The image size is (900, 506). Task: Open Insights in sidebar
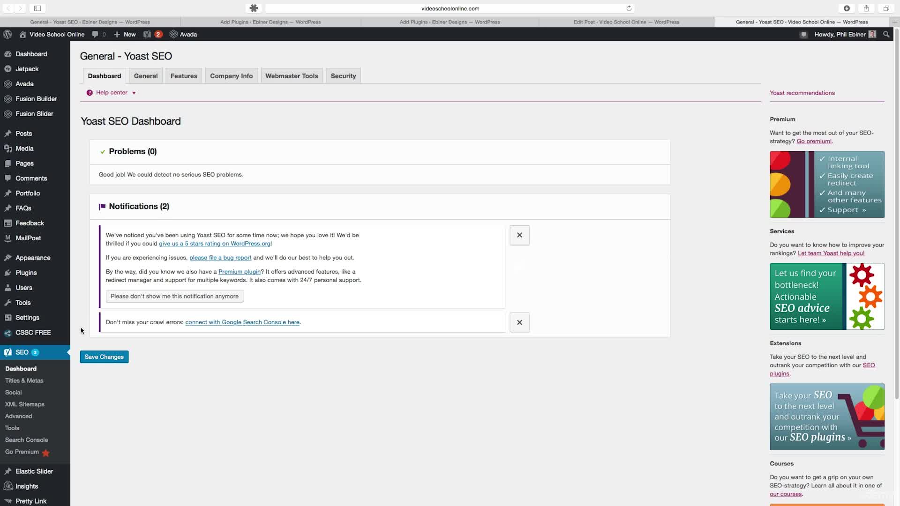click(27, 486)
